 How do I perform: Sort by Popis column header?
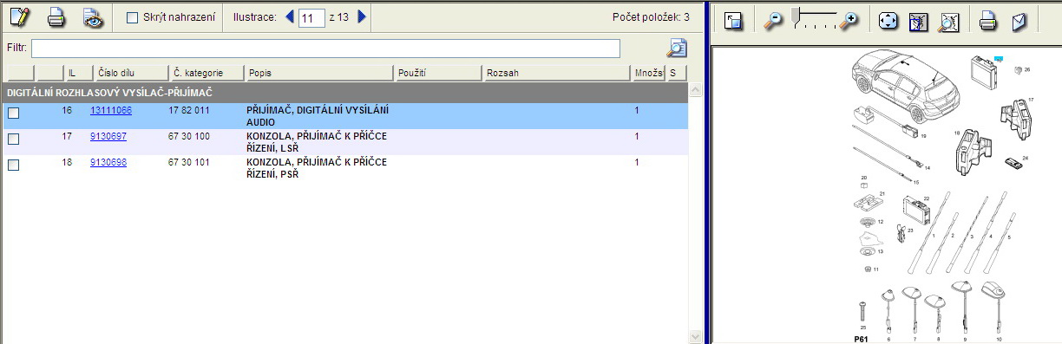coord(319,74)
